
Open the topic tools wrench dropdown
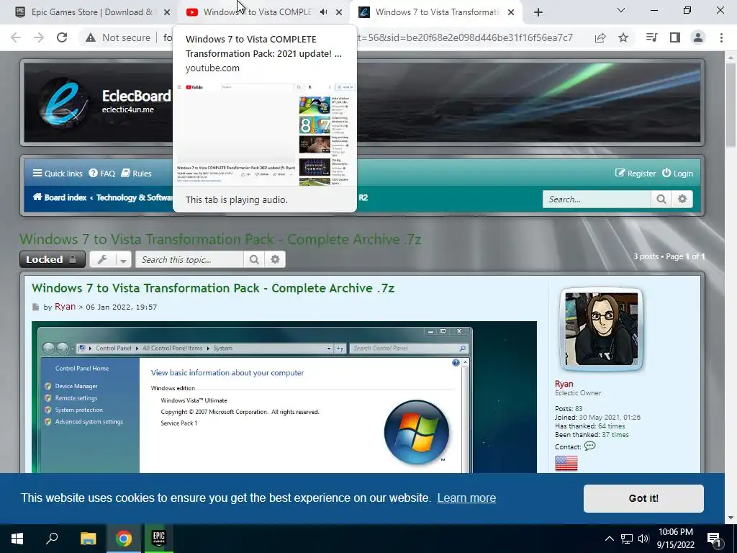[x=110, y=259]
